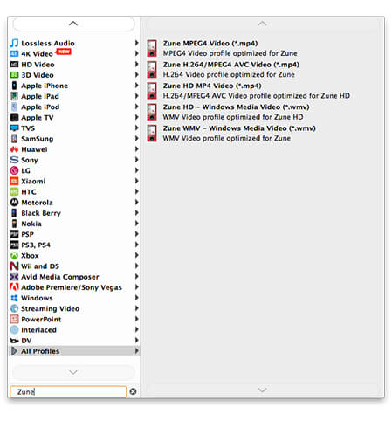Click scroll-down chevron below Zune profile list
This screenshot has width=392, height=421.
262,390
